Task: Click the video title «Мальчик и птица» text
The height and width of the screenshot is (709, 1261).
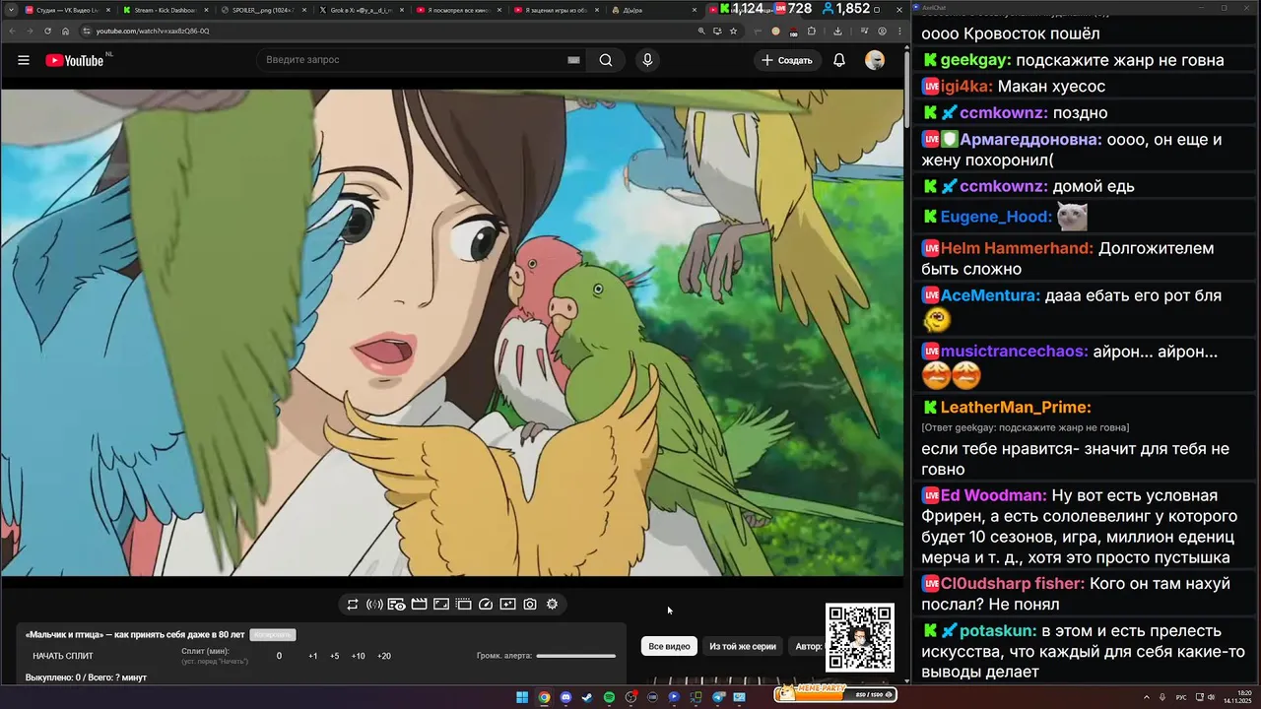Action: (x=135, y=635)
